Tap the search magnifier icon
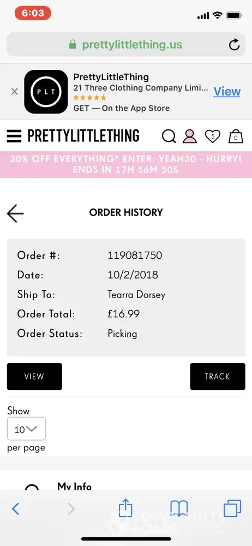 point(169,136)
